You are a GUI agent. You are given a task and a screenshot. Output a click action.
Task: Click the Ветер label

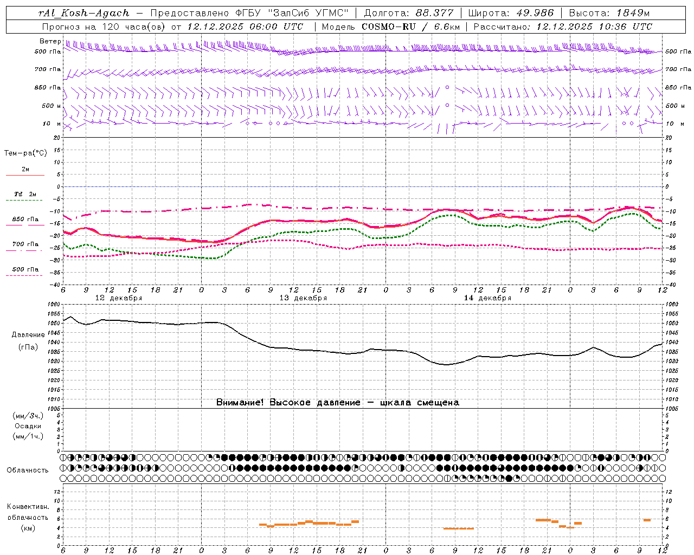point(50,41)
